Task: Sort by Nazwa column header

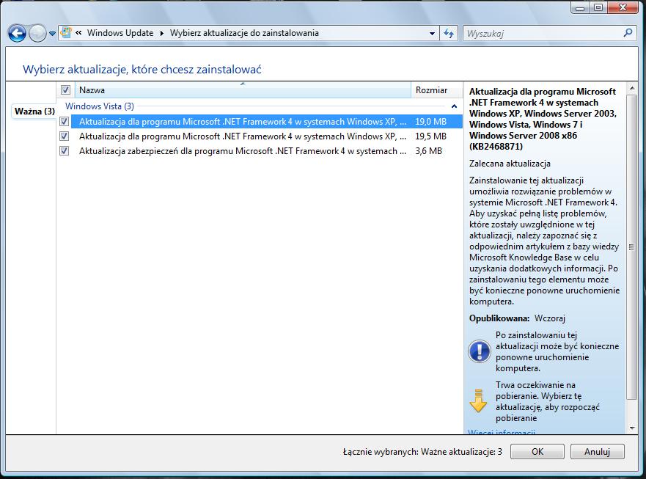Action: coord(243,90)
